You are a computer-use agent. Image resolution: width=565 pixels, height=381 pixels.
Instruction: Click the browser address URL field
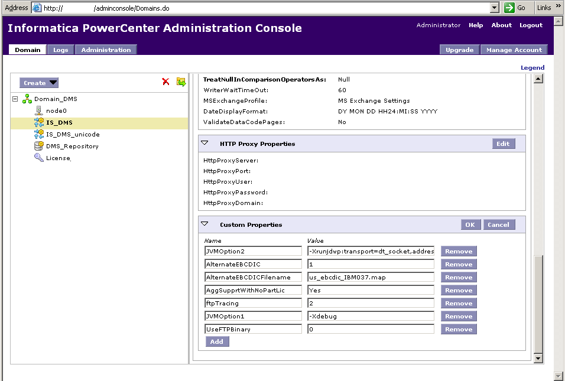266,8
